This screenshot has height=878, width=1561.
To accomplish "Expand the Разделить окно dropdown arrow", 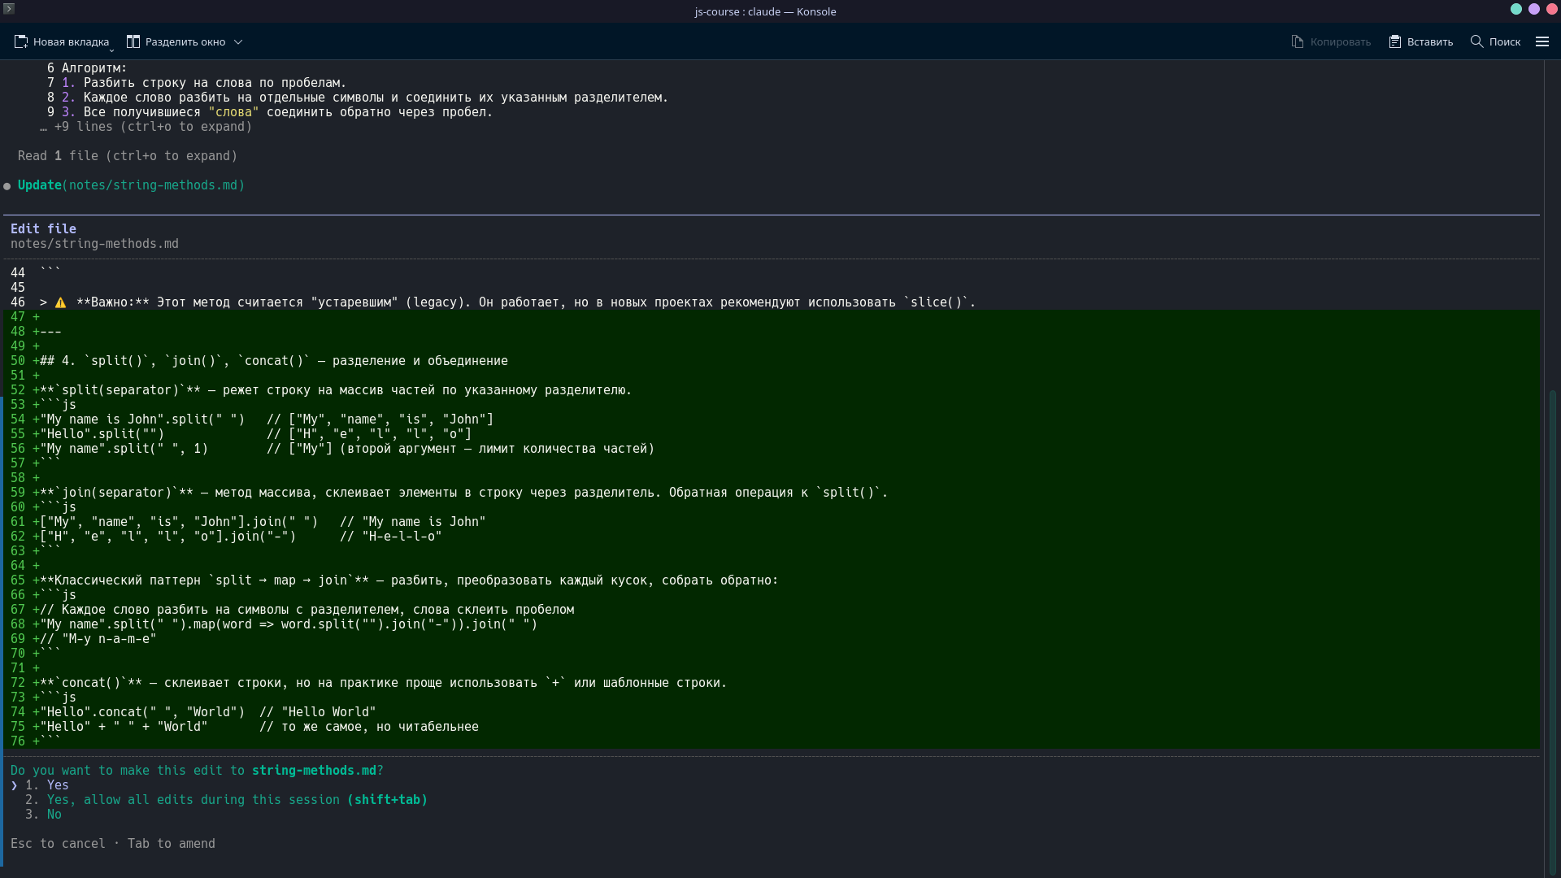I will point(238,42).
